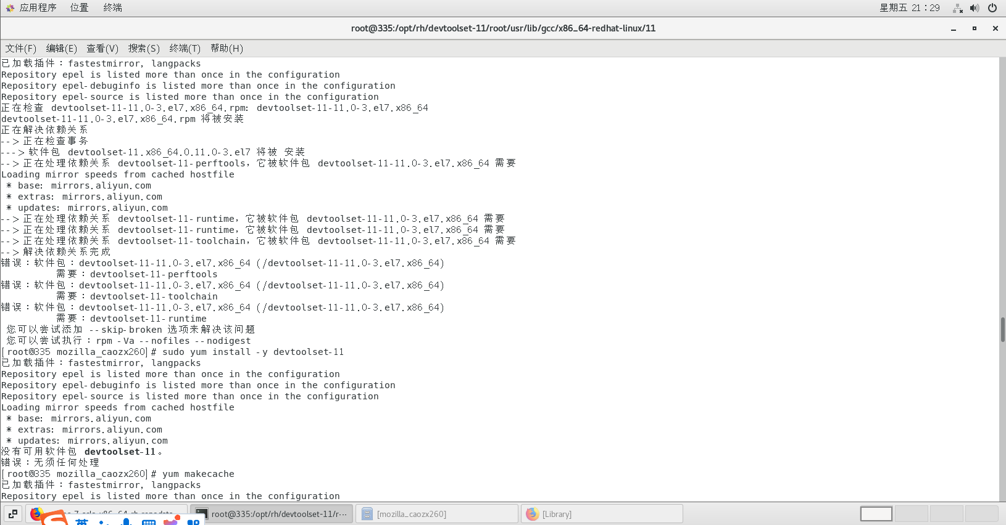Click line starting '正在检查 devtoolset-11-11.0-3.el7.x86_64.rpm'
Screen dimensions: 1006x525
point(215,108)
